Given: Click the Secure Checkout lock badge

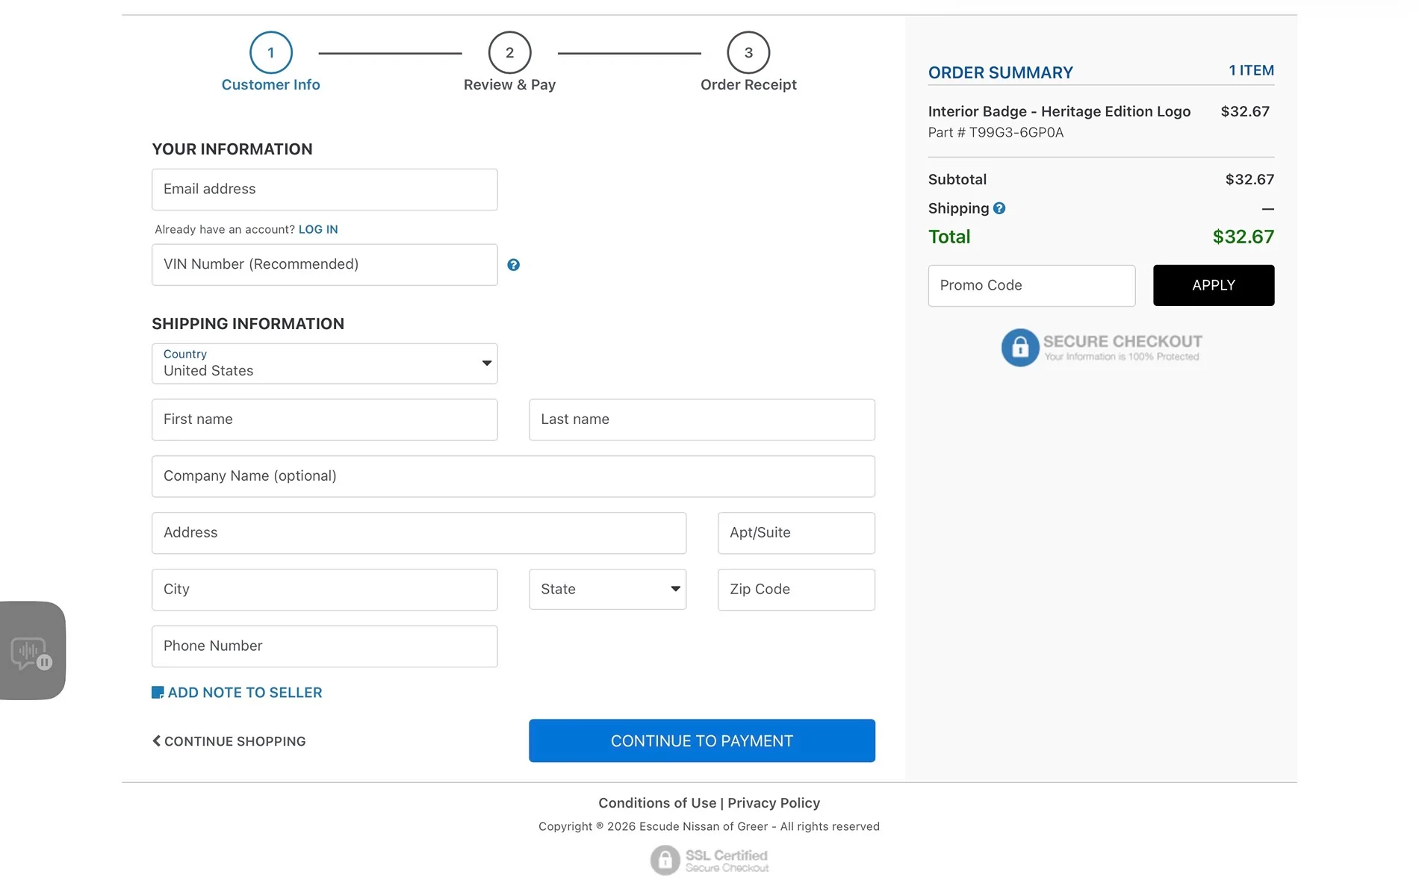Looking at the screenshot, I should [1101, 348].
